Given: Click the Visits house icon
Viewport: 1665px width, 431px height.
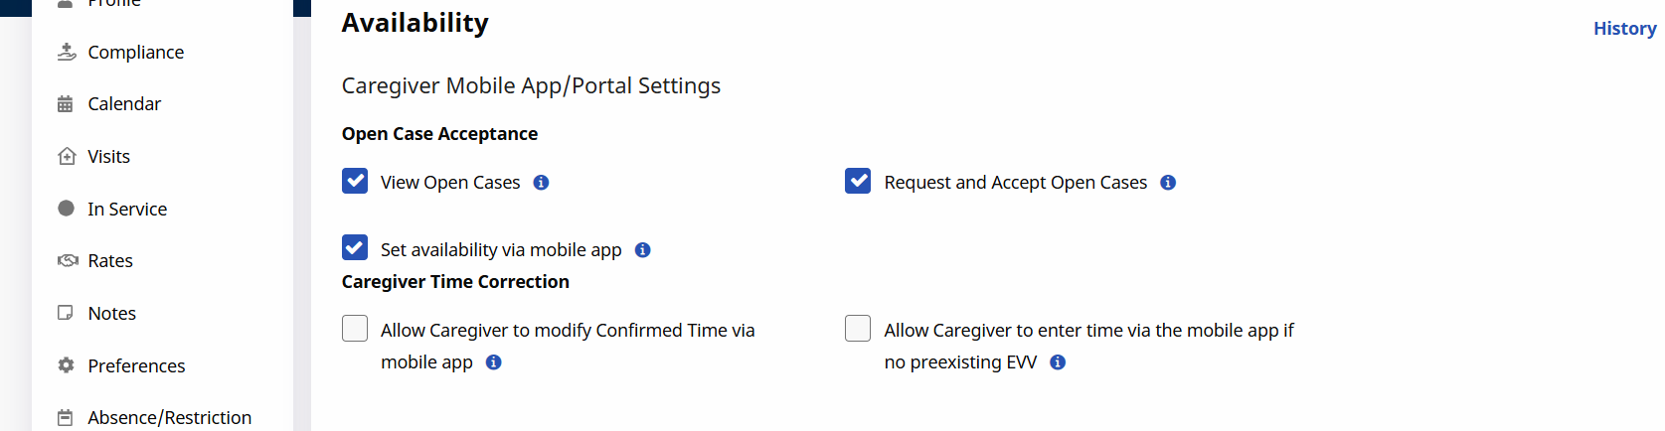Looking at the screenshot, I should tap(67, 156).
